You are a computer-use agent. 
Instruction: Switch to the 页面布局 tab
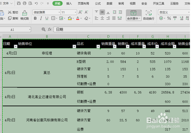(83, 3)
